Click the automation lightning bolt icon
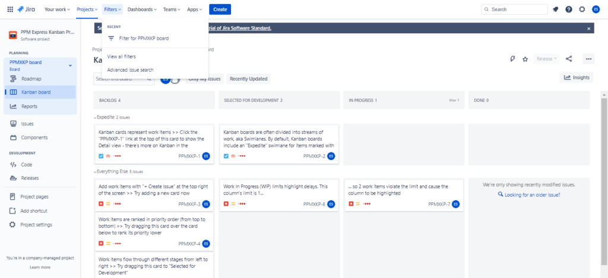The image size is (608, 278). [512, 59]
